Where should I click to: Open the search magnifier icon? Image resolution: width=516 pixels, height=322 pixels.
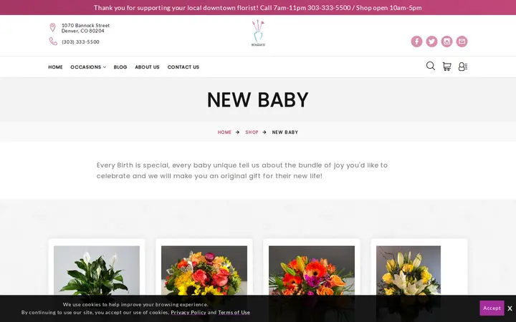[x=431, y=66]
